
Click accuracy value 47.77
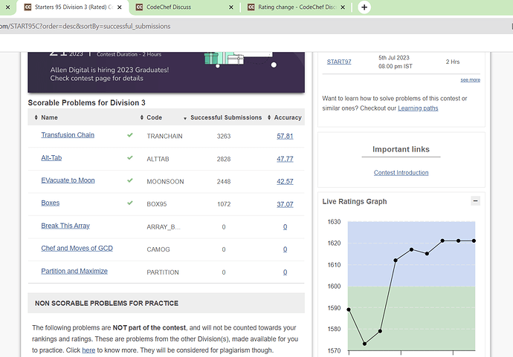pos(285,159)
